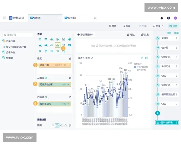181x145 pixels.
Task: Click 添加筛选条件 button
Action: pyautogui.click(x=86, y=34)
